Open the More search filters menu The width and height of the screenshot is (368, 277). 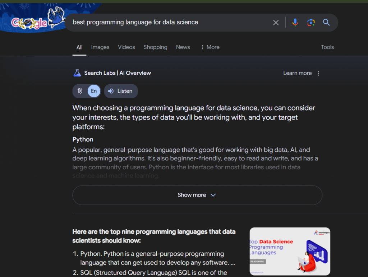tap(210, 47)
